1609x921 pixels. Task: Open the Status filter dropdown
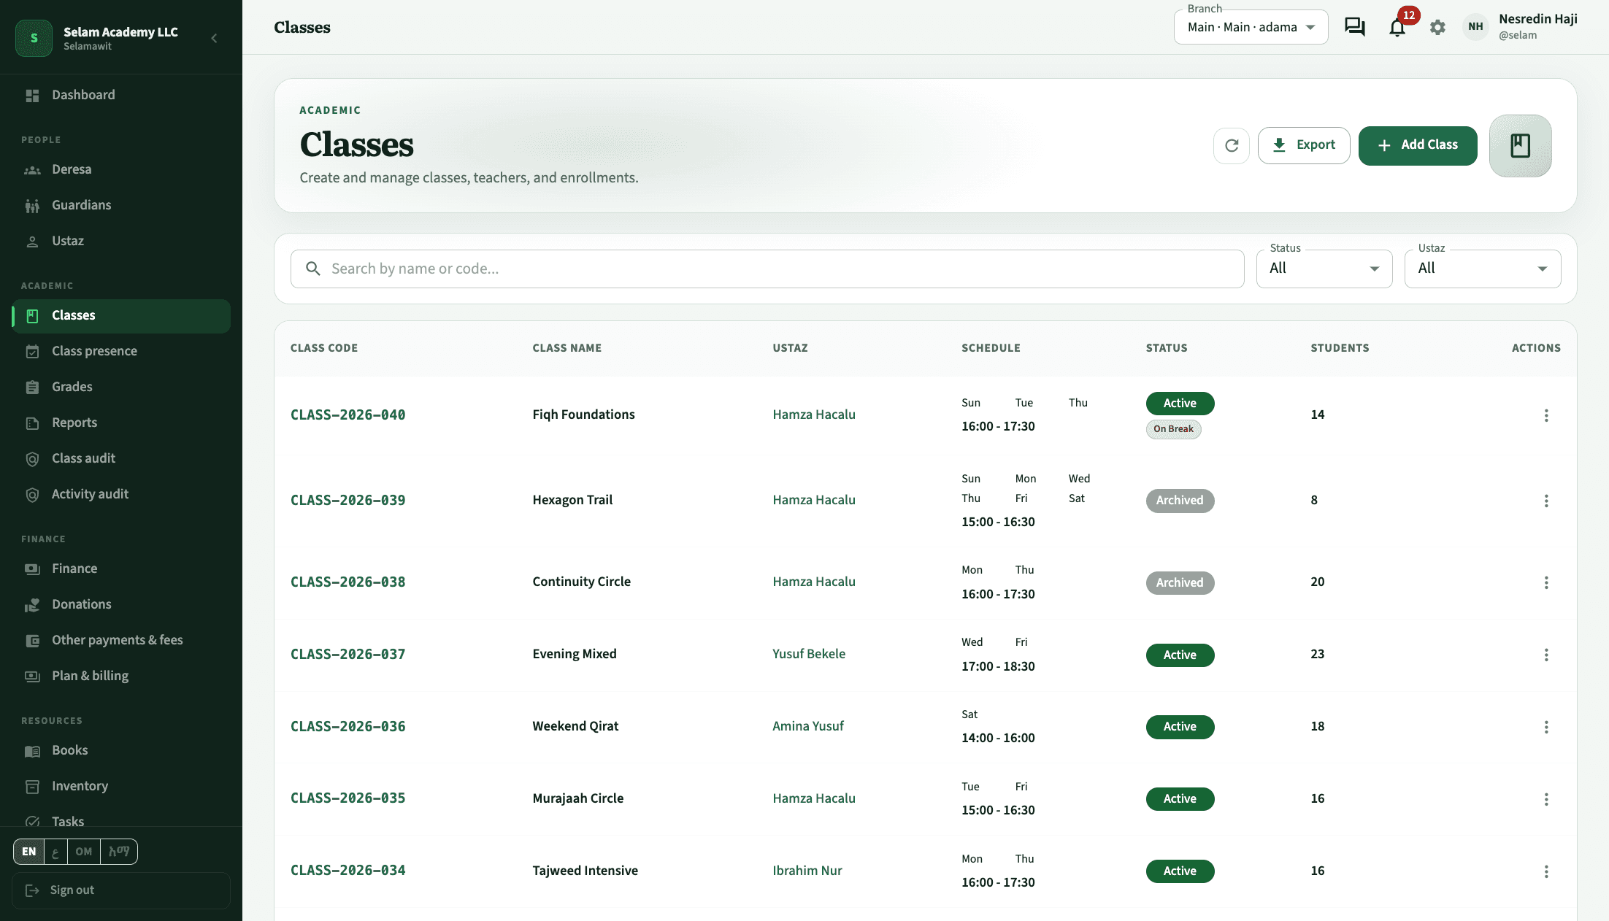[x=1324, y=269]
